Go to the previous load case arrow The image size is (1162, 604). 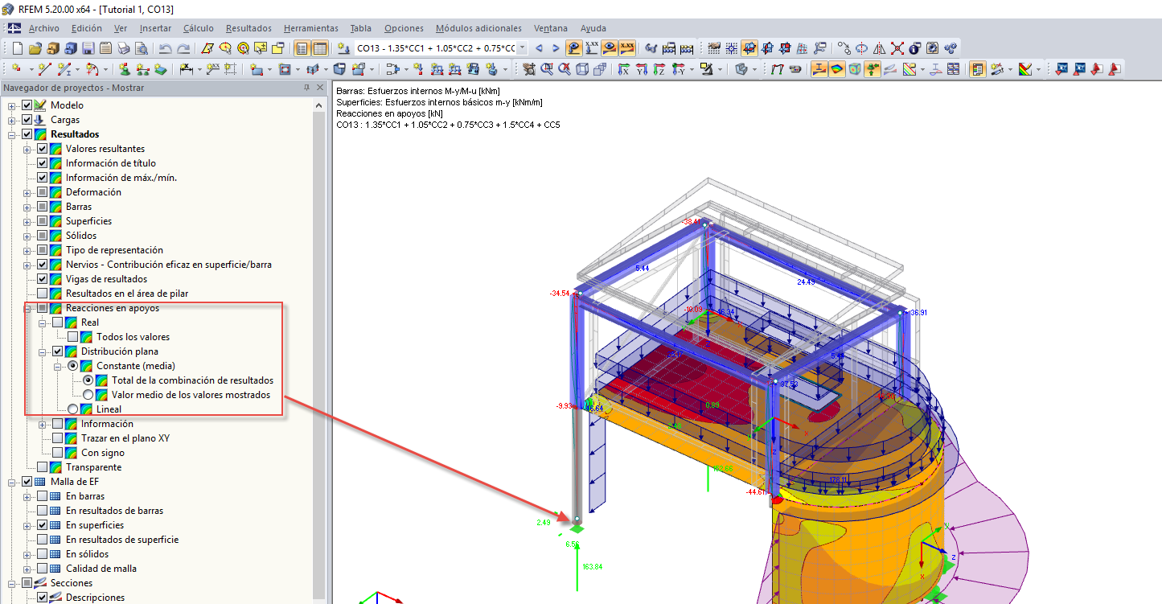[x=540, y=48]
